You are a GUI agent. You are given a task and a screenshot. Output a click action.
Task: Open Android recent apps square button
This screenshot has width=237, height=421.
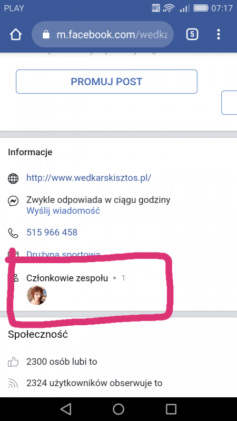[171, 409]
